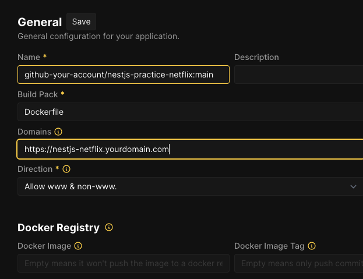The height and width of the screenshot is (279, 363).
Task: Focus the Name input field
Action: click(124, 75)
